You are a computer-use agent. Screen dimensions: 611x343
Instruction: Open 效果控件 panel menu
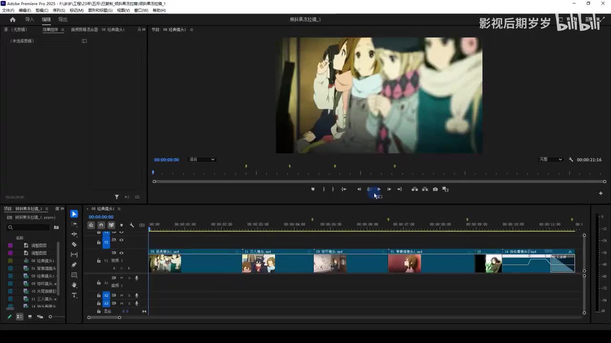(x=62, y=30)
